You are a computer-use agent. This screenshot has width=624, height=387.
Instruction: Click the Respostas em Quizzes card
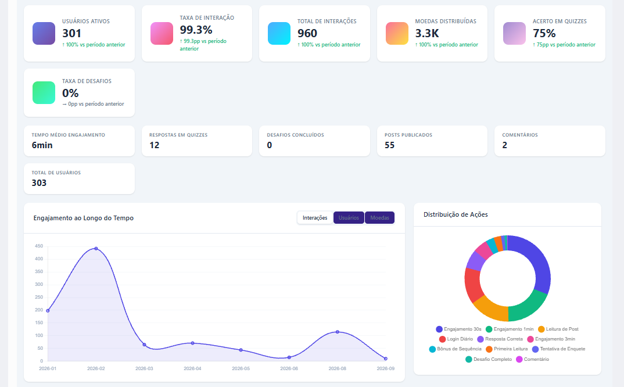197,141
